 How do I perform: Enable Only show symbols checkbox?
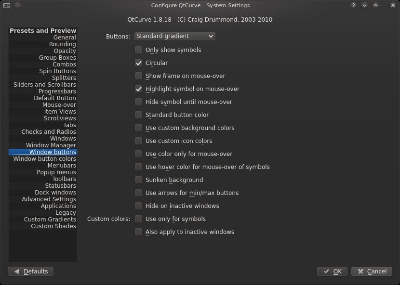coord(138,50)
